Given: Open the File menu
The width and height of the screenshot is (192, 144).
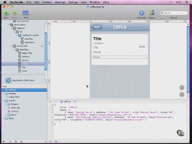Looking at the screenshot, I should click(x=29, y=2).
